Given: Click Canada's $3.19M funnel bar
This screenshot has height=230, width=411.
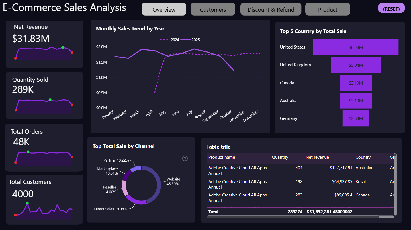Looking at the screenshot, I should click(x=356, y=83).
